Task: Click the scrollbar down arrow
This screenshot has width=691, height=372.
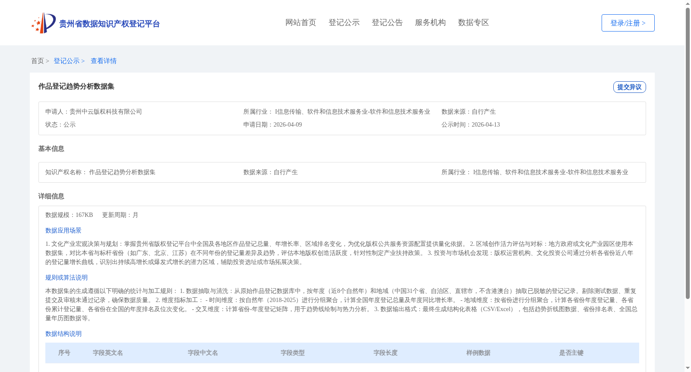Action: click(x=688, y=368)
